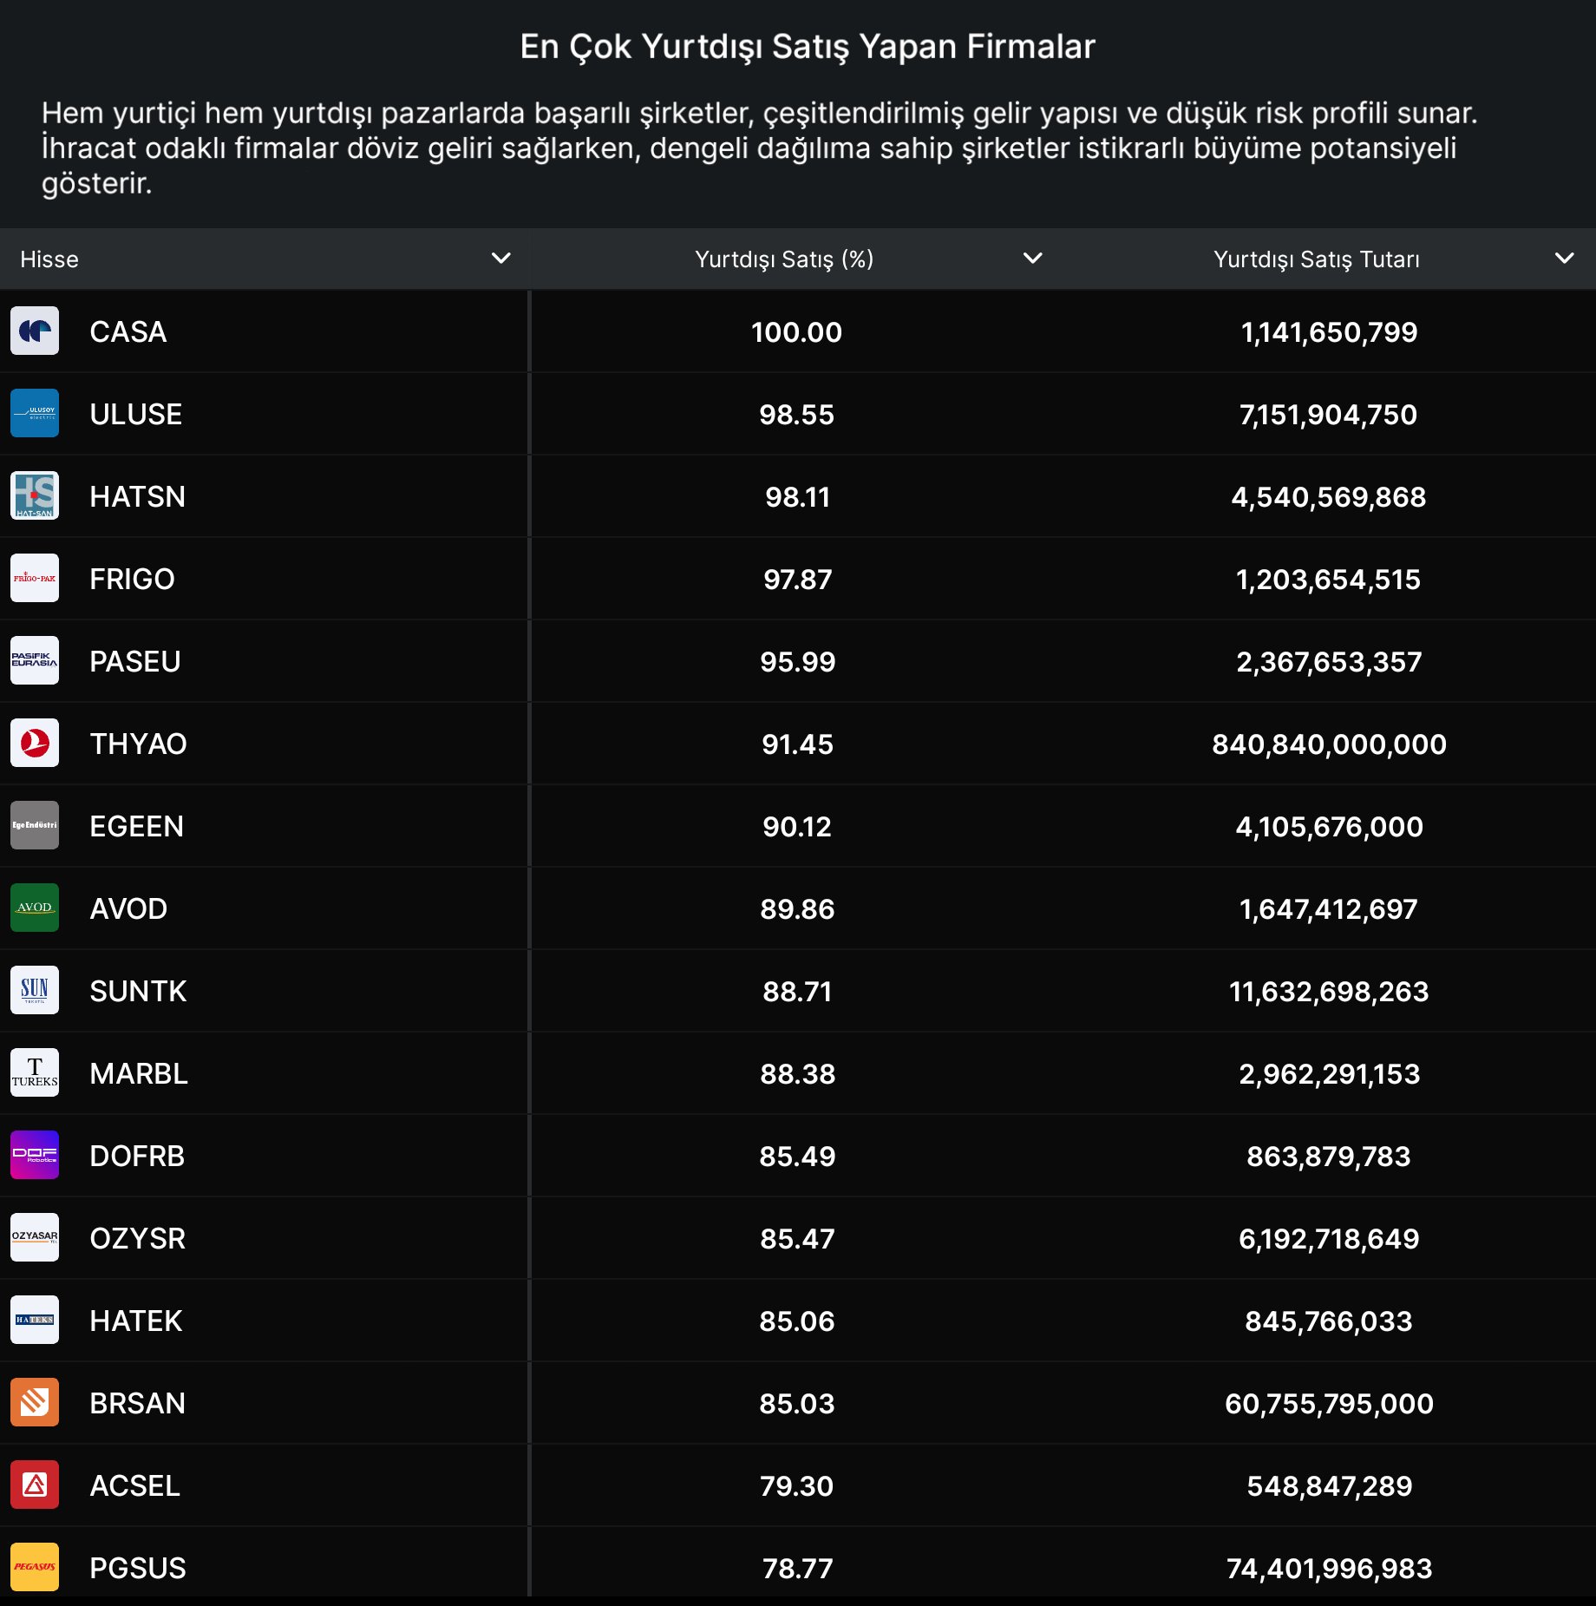Click the CASA company logo icon

(x=35, y=331)
